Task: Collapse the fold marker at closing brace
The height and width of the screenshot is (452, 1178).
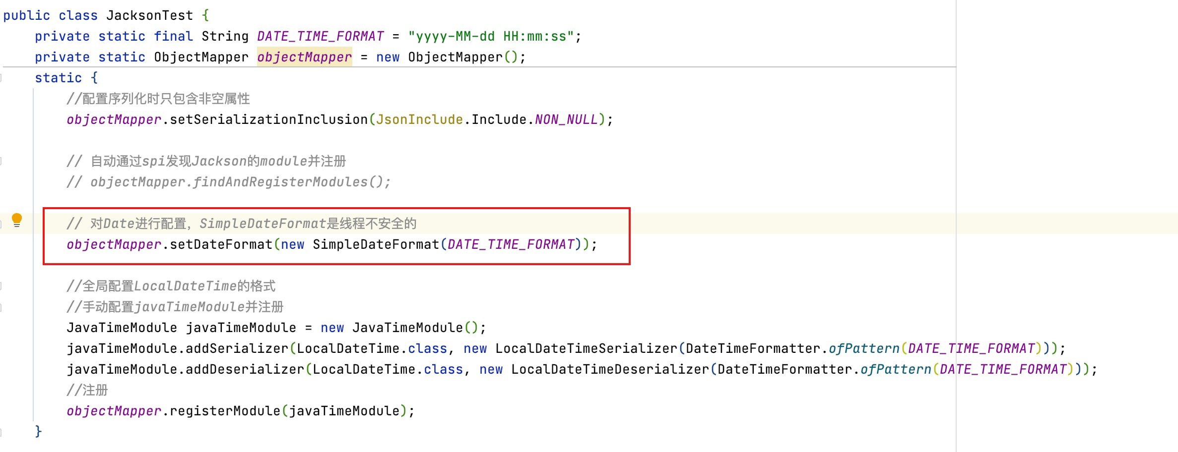Action: [2, 431]
